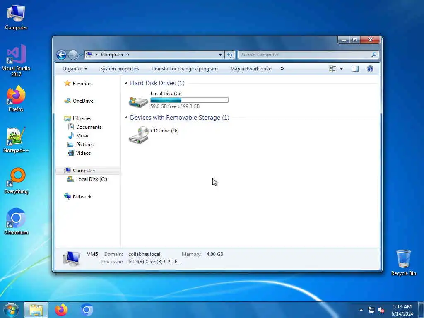Click the refresh button beside address bar
424x318 pixels.
tap(230, 55)
